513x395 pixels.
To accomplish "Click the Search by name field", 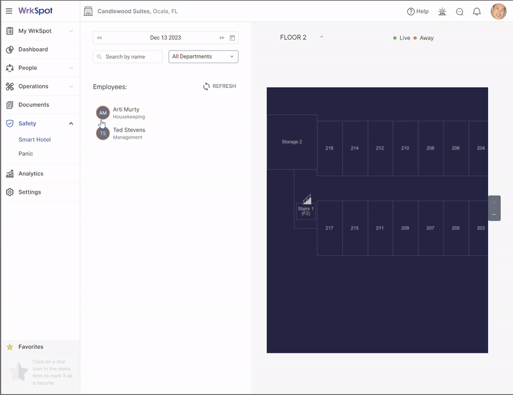I will pyautogui.click(x=128, y=56).
